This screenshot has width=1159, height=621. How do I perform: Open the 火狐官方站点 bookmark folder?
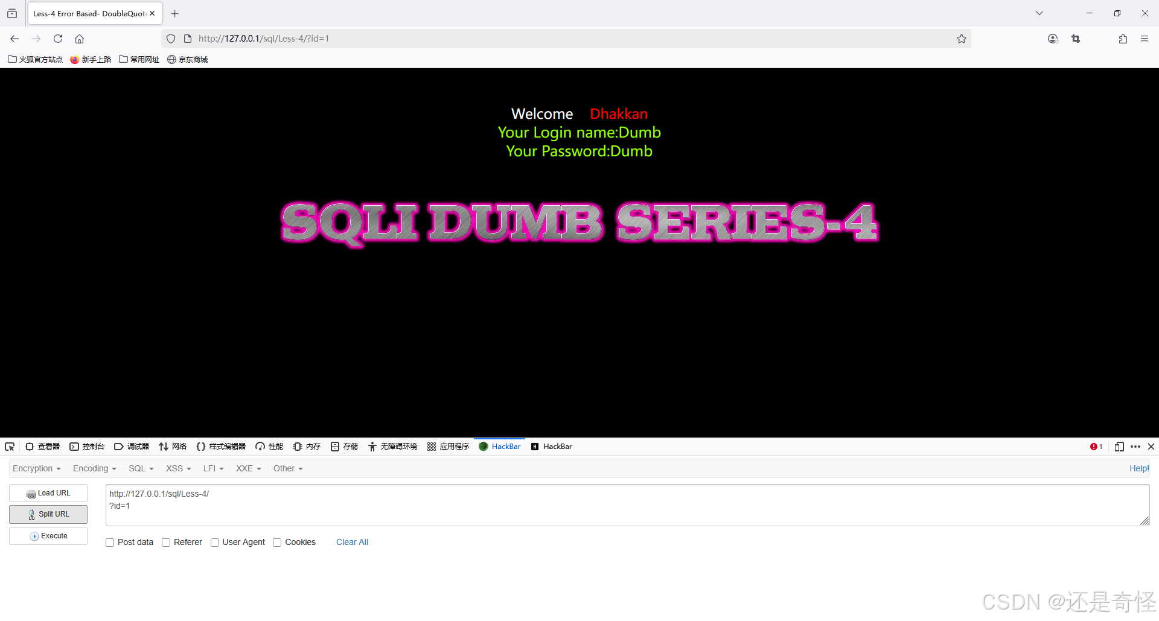pos(35,59)
